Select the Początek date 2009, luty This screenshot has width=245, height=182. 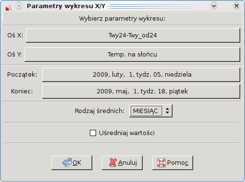pos(141,75)
